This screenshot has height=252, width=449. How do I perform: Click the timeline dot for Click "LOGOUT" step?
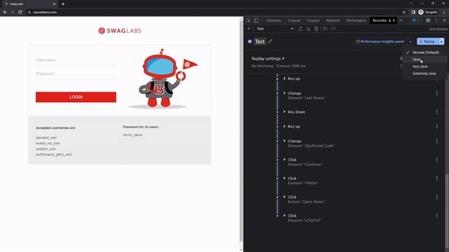(x=277, y=216)
